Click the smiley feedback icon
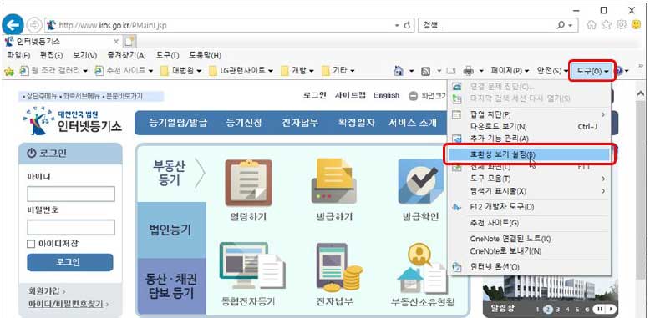Screen dimensions: 650x318 (637, 25)
